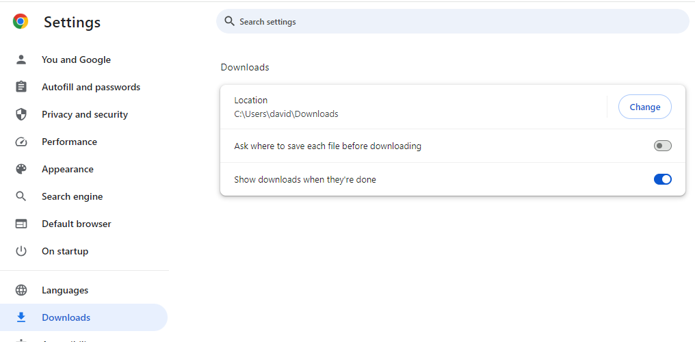Click the Languages globe icon

[21, 290]
